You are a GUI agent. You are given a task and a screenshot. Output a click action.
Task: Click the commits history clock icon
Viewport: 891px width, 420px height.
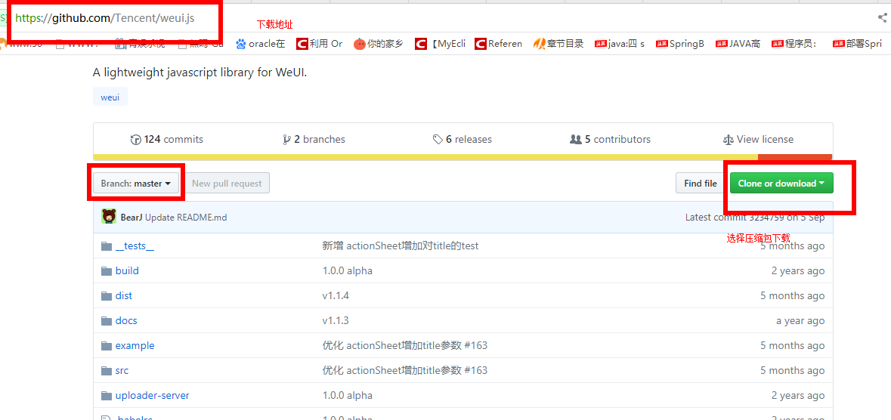pos(136,140)
